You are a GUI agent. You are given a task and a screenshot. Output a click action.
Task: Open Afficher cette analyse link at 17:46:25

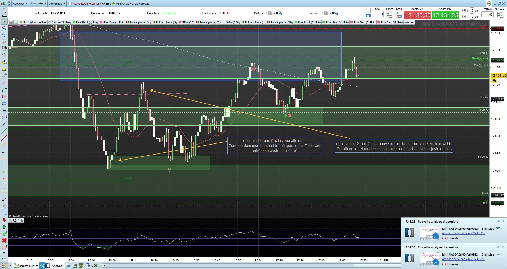463,233
